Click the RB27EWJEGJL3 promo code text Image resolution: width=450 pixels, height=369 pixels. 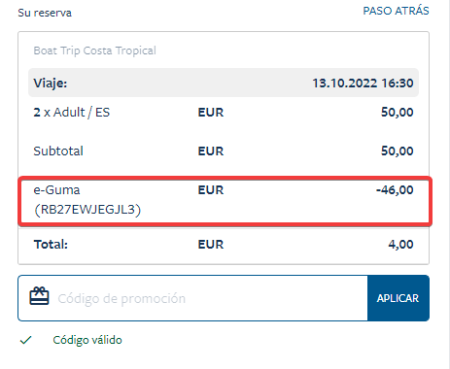[87, 210]
